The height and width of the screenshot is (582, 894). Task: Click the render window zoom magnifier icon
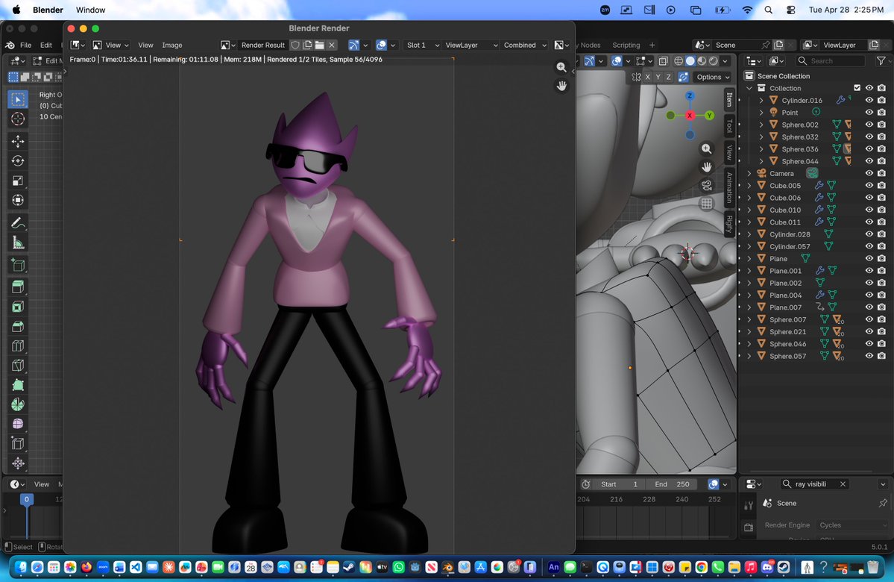(x=561, y=67)
